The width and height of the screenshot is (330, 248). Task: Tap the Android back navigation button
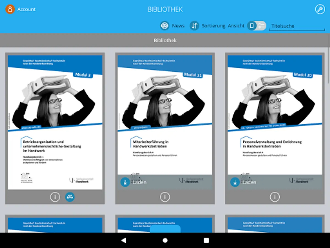pos(124,240)
